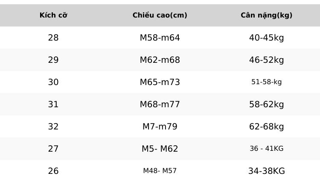Image resolution: width=320 pixels, height=182 pixels.
Task: Select size 32 cell
Action: point(53,126)
